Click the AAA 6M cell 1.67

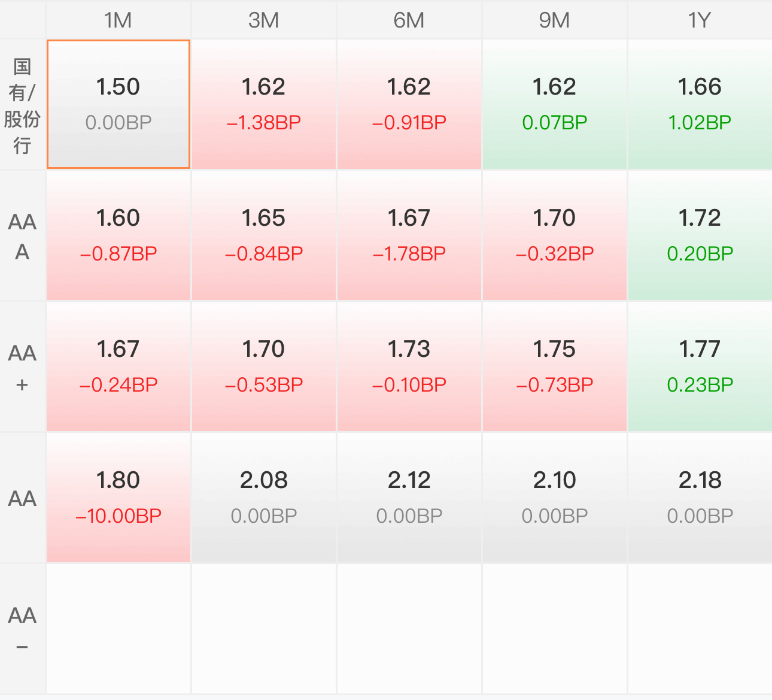click(x=409, y=236)
